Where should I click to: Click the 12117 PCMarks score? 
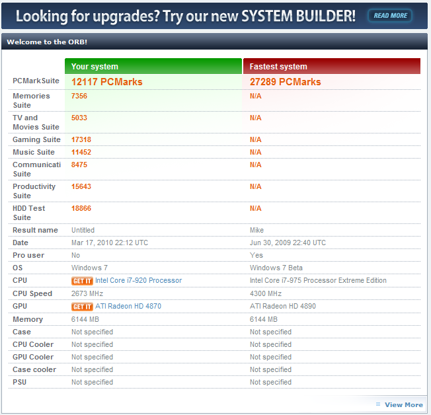[107, 82]
